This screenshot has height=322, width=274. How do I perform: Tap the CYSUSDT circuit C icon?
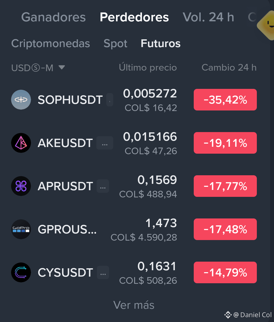21,272
